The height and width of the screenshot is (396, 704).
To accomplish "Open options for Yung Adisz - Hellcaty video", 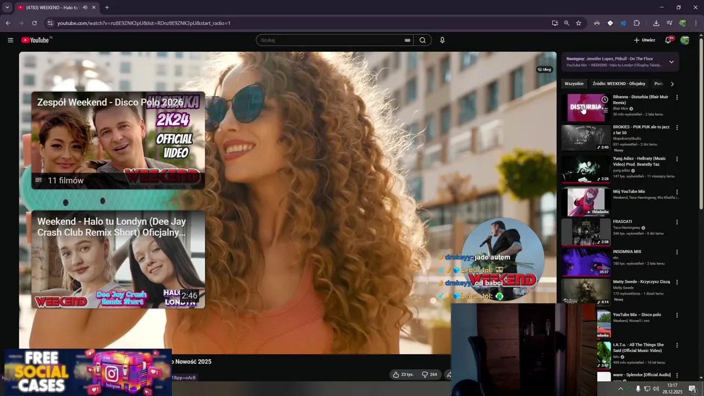I will pyautogui.click(x=677, y=159).
